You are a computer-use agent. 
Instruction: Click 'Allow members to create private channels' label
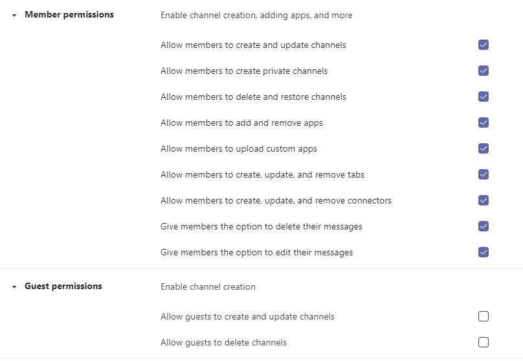(244, 71)
